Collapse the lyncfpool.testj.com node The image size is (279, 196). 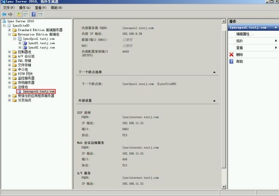[x=15, y=39]
